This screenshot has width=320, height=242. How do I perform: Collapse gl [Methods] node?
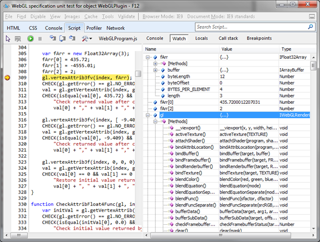point(156,122)
